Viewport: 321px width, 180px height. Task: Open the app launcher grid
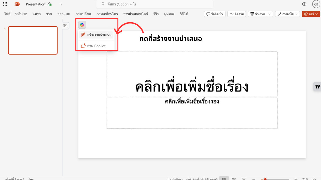(x=5, y=4)
